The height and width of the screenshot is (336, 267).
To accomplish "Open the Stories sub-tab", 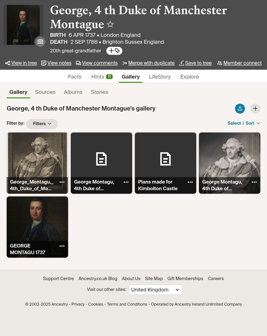I will [x=99, y=92].
